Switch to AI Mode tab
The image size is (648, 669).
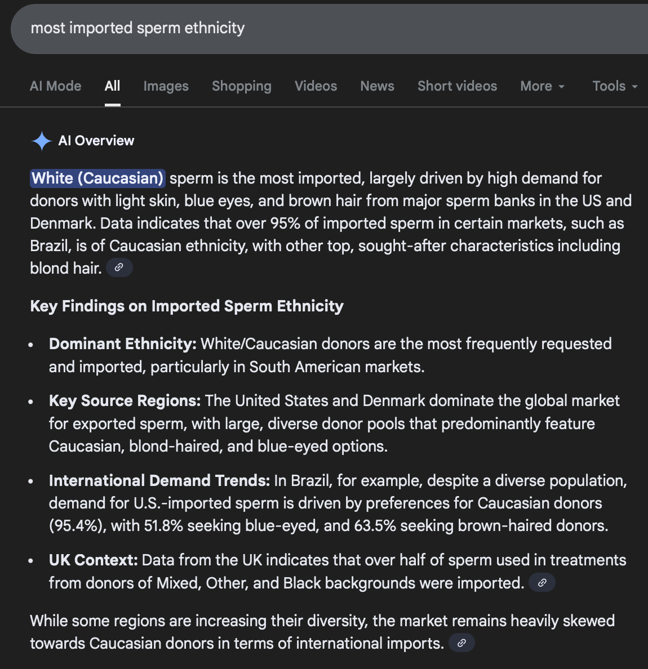[x=55, y=86]
